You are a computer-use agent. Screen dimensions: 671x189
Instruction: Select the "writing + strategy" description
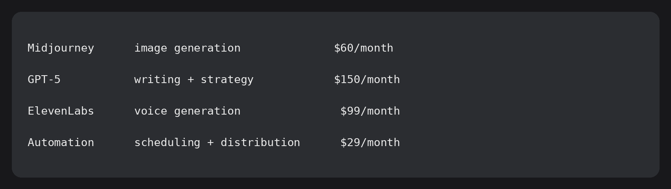[194, 80]
